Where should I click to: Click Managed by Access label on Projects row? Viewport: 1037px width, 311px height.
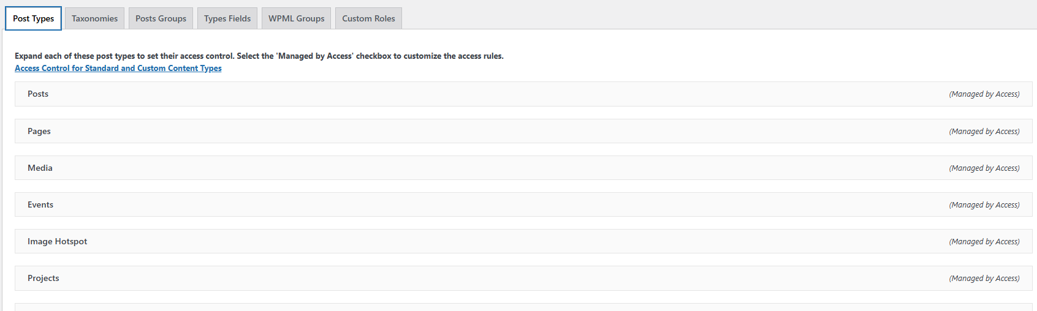[984, 279]
